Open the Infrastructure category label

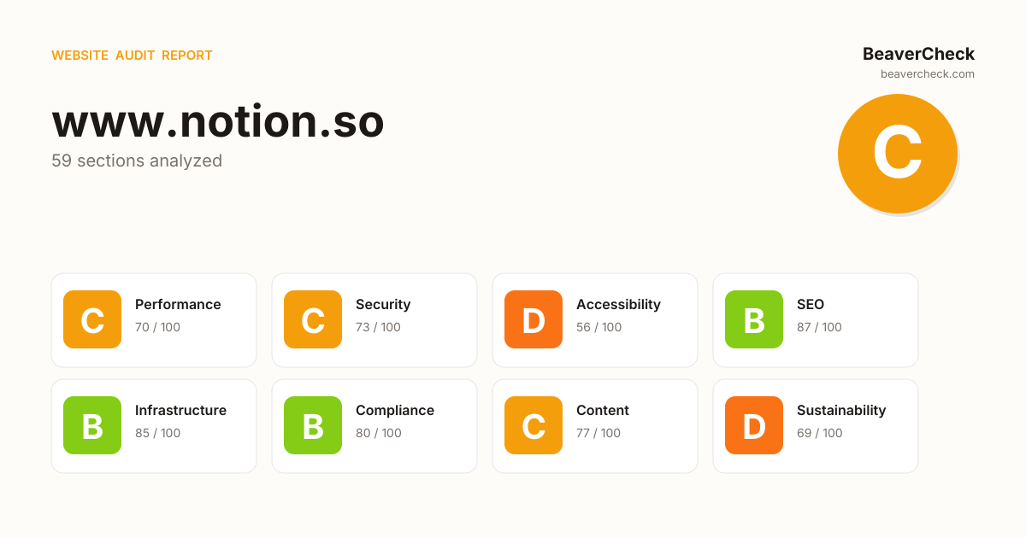(x=180, y=410)
